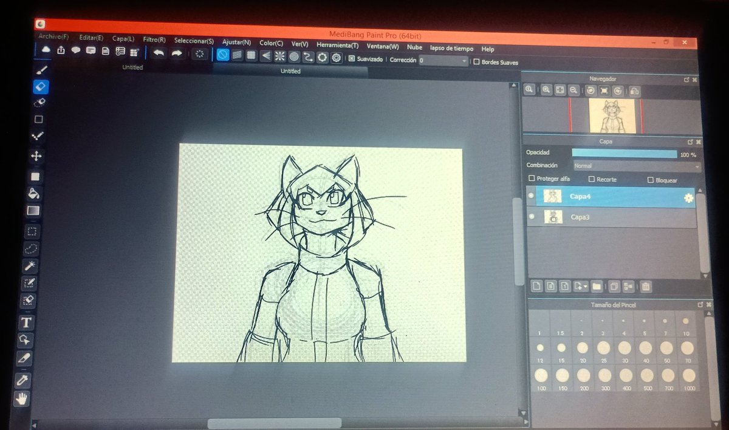Select the Brush tool in left toolbar

(43, 70)
